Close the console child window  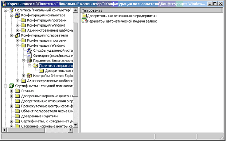[x=221, y=4]
